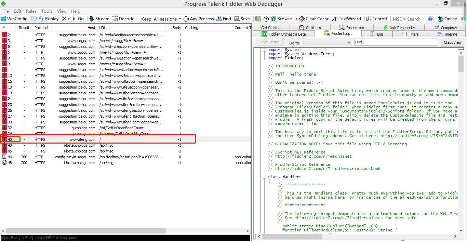Open the Tools menu

pos(47,11)
